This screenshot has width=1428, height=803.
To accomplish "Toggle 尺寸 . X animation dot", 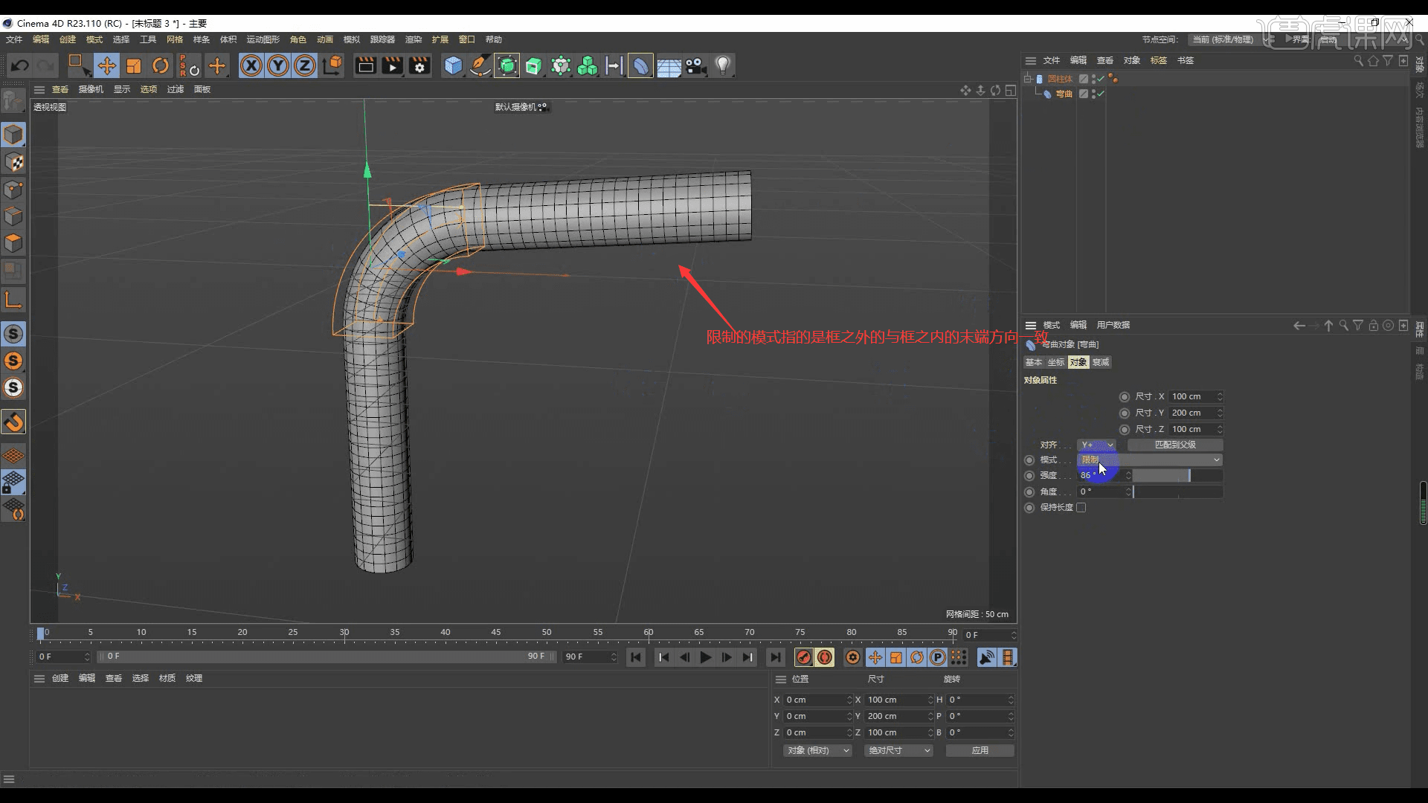I will pos(1125,396).
